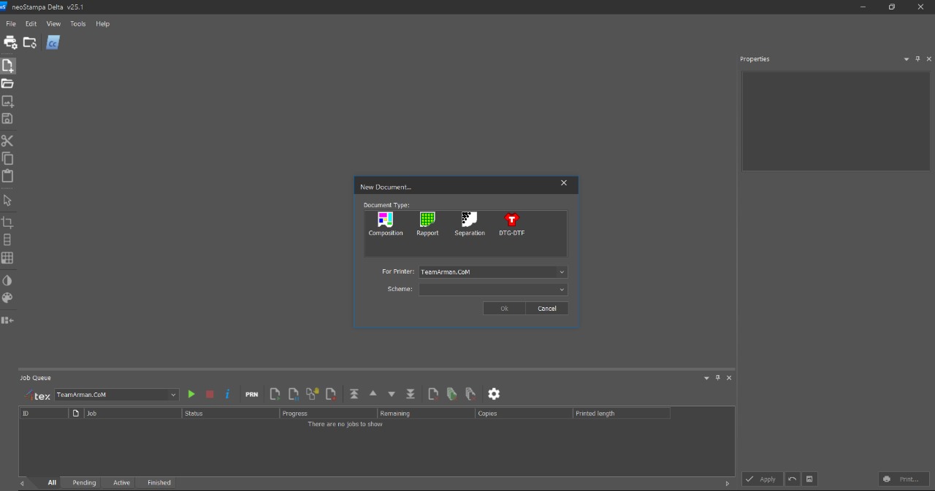Pick the Separation document type

tap(469, 223)
